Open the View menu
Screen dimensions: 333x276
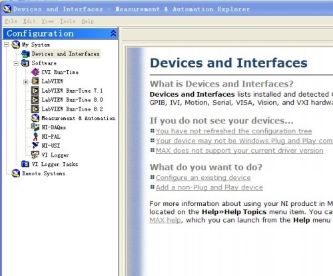coord(48,21)
